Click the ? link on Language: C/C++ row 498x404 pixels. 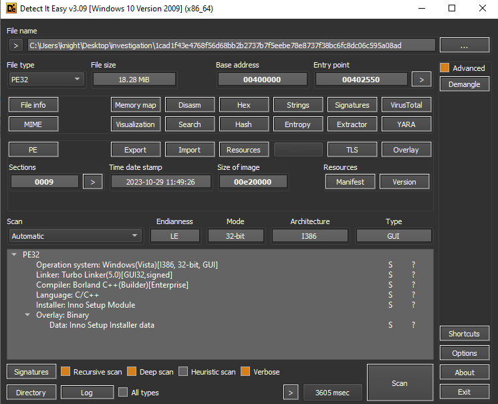413,295
